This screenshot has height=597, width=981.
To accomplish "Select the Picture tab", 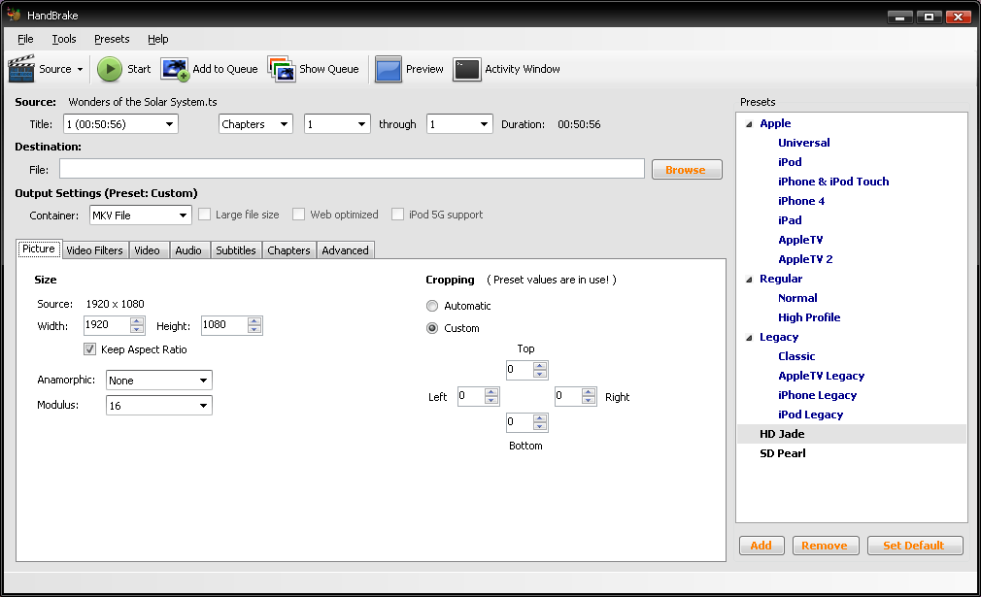I will [39, 249].
